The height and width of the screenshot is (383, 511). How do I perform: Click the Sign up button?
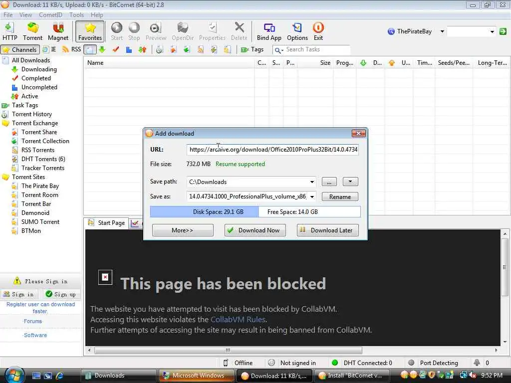point(61,294)
